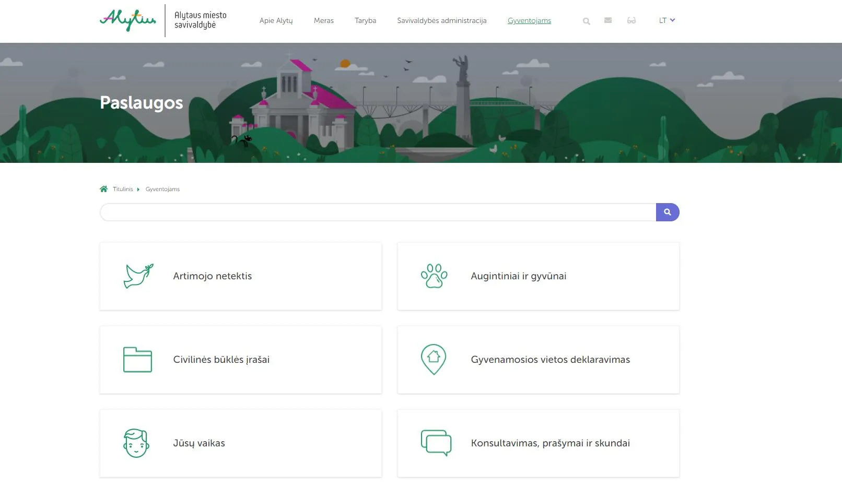Image resolution: width=842 pixels, height=485 pixels.
Task: Click the envelope contact icon
Action: click(x=608, y=20)
